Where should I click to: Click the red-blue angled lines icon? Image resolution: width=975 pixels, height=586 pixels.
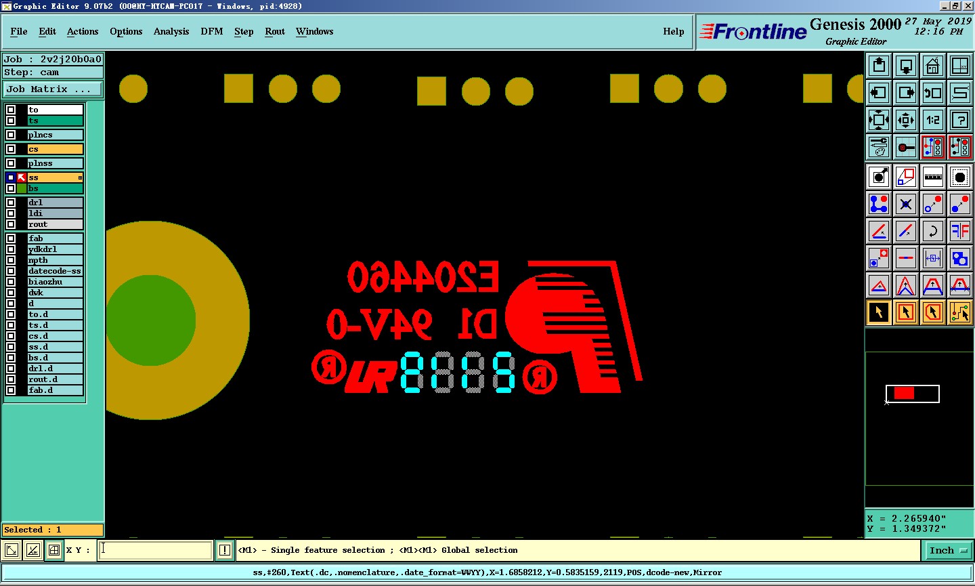pos(879,231)
